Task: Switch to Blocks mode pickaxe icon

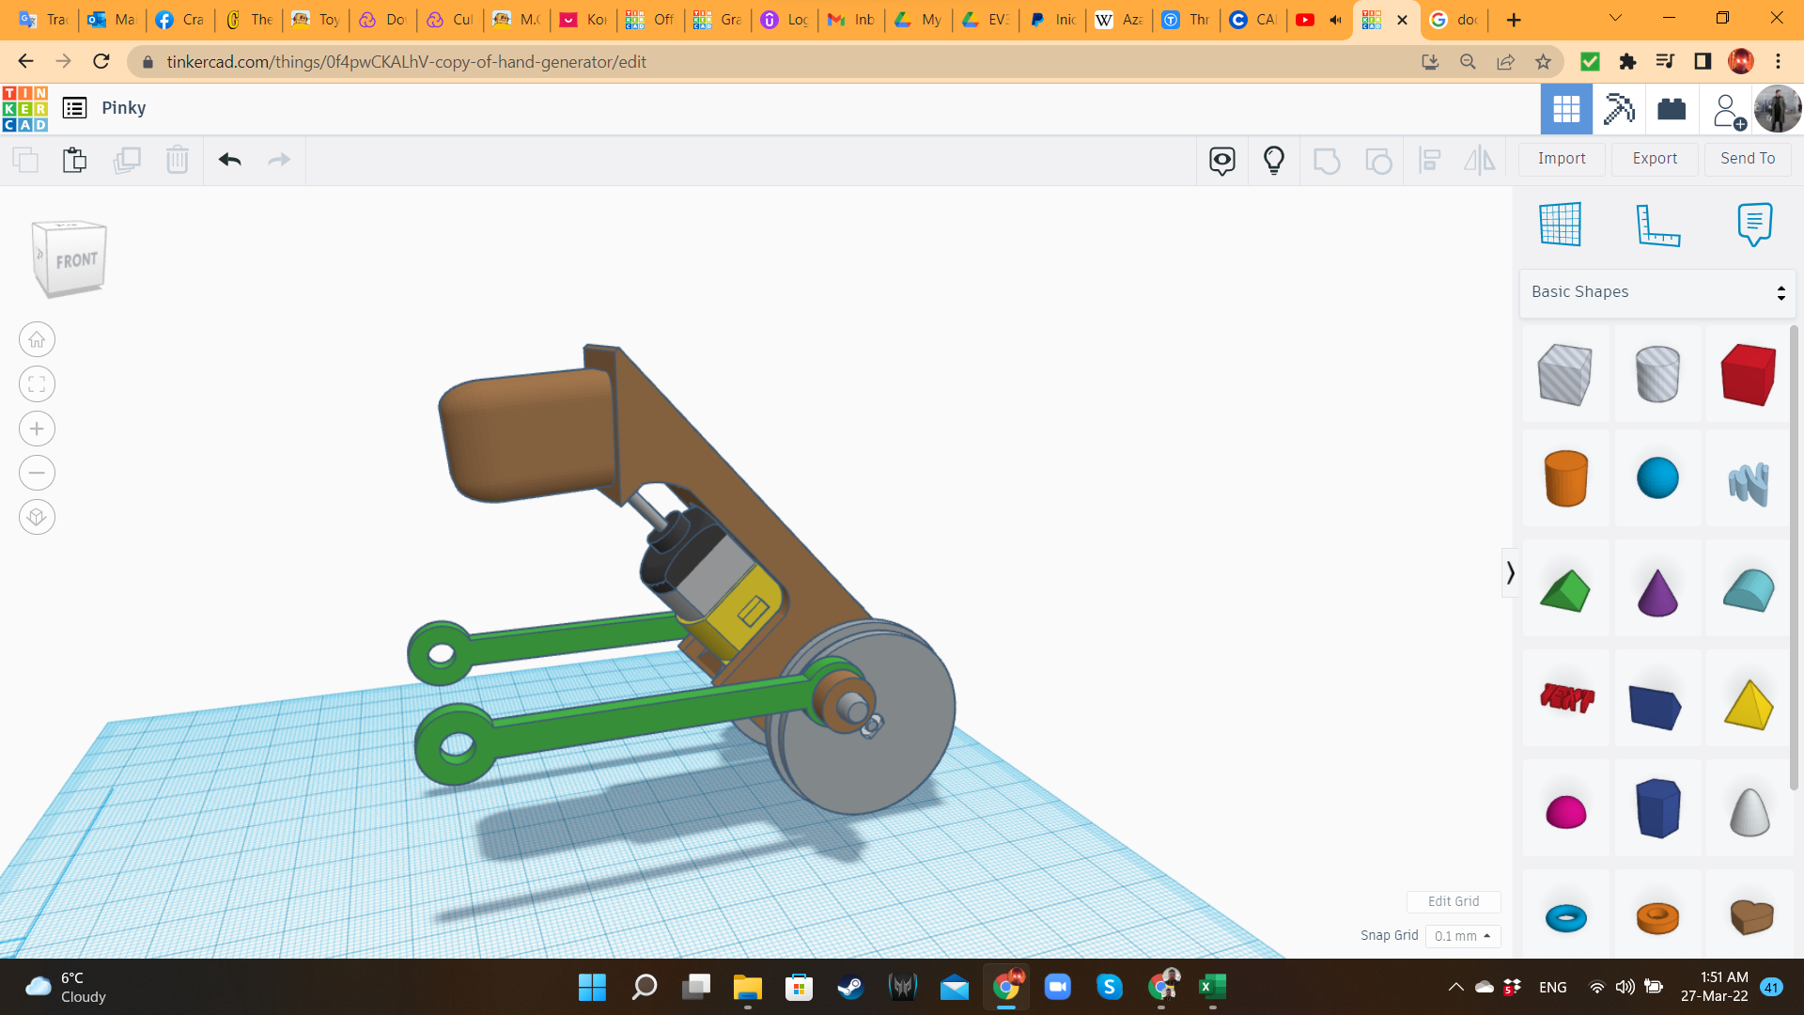Action: (x=1618, y=109)
